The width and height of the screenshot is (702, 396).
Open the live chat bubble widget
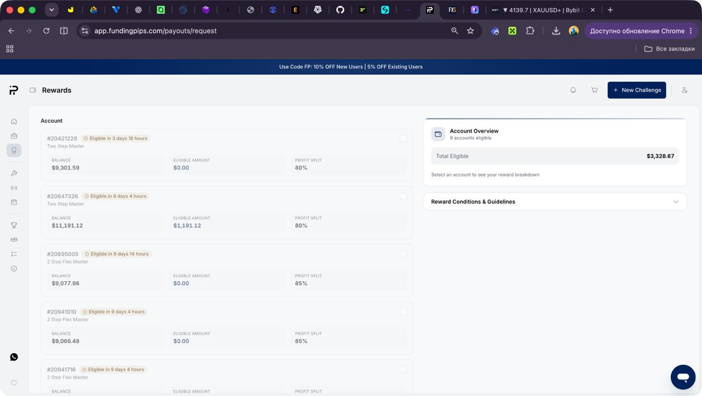683,377
